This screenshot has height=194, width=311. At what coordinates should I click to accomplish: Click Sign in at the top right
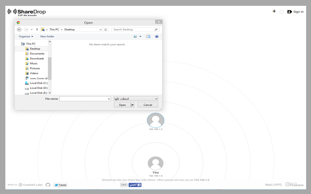click(295, 12)
